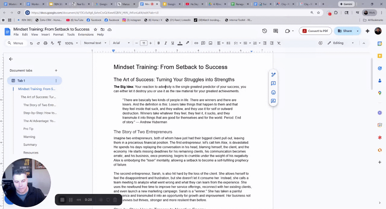Open the text color picker
This screenshot has height=209, width=386.
point(180,43)
